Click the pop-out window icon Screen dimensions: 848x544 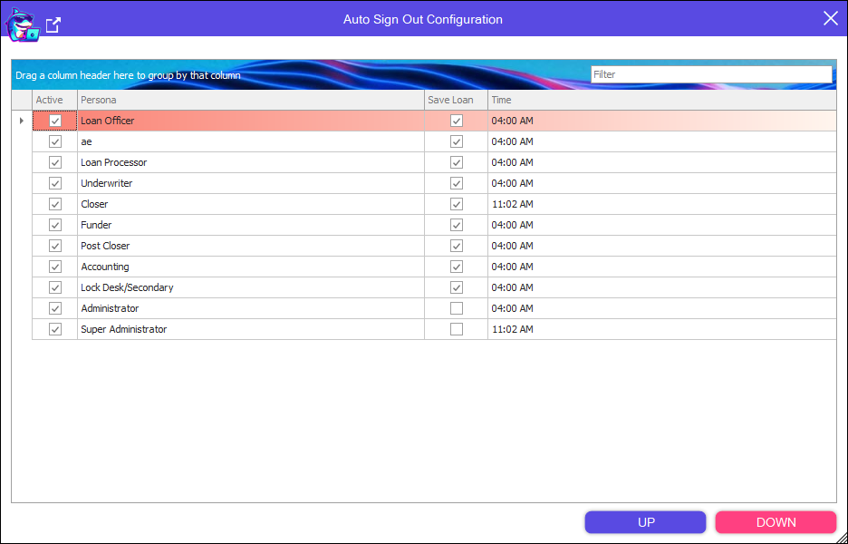pyautogui.click(x=53, y=25)
